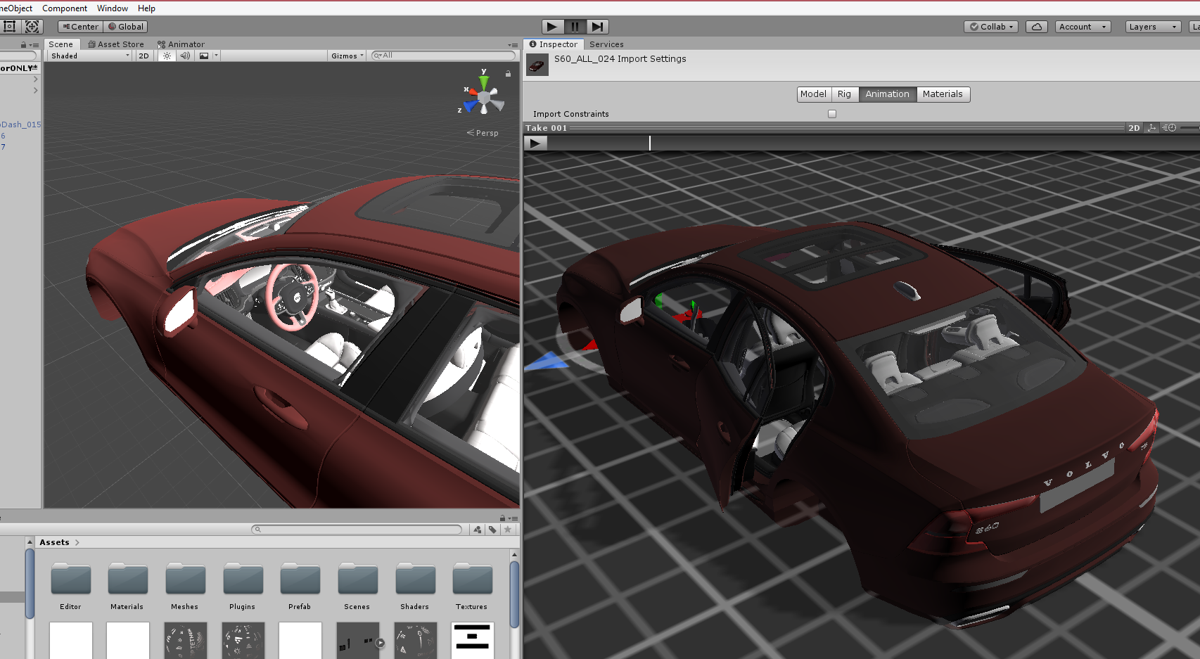Click the preview timeline playhead marker
Image resolution: width=1200 pixels, height=659 pixels.
[650, 143]
